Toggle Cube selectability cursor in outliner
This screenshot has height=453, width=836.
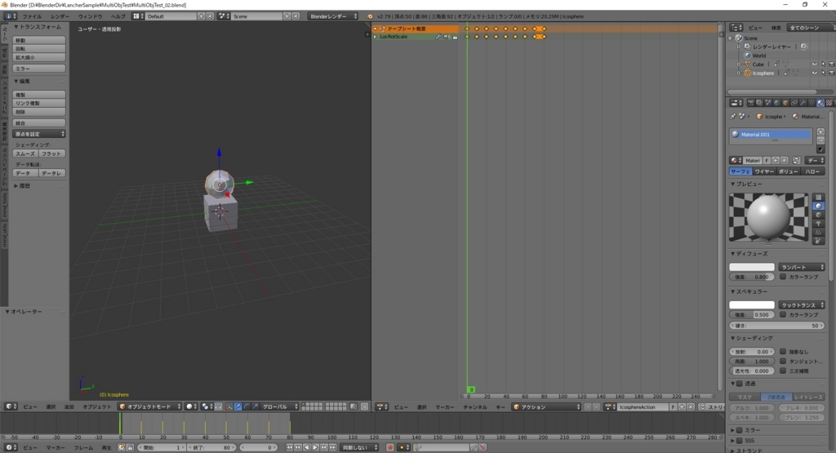click(824, 64)
